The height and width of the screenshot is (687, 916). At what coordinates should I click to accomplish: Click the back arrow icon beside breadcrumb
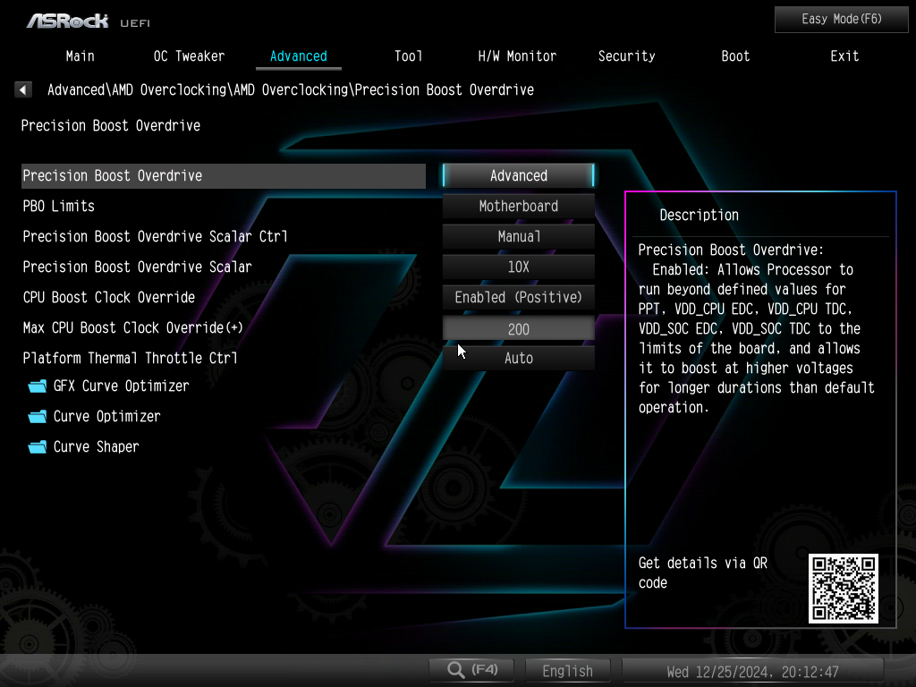22,89
